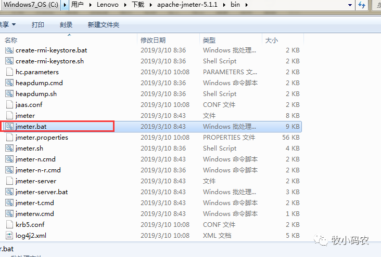Select the file name create-rmi-keystore.sh
This screenshot has width=381, height=257.
49,61
